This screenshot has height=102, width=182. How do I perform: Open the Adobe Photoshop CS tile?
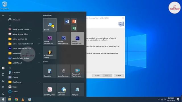(64, 39)
